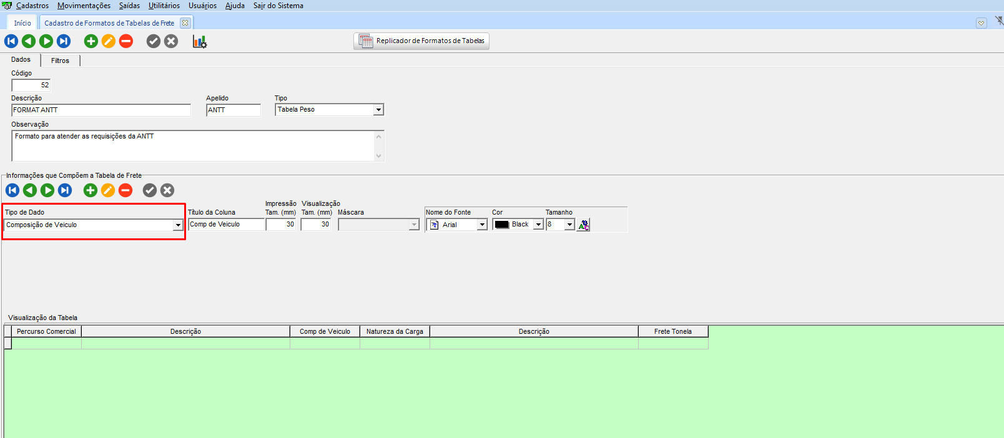Click the Título da Coluna field
The width and height of the screenshot is (1004, 438).
pos(226,225)
